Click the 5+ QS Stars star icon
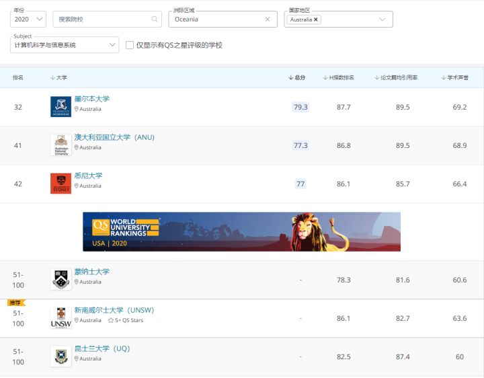Screen dimensions: 484x378 tap(111, 321)
